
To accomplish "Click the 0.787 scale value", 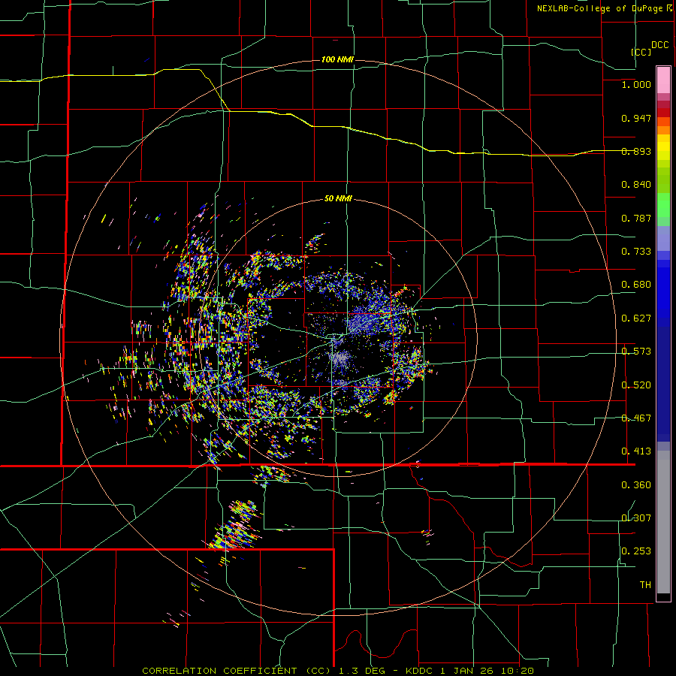I will [x=636, y=218].
